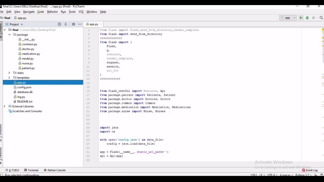Image resolution: width=324 pixels, height=182 pixels.
Task: Open the Code menu
Action: click(40, 12)
